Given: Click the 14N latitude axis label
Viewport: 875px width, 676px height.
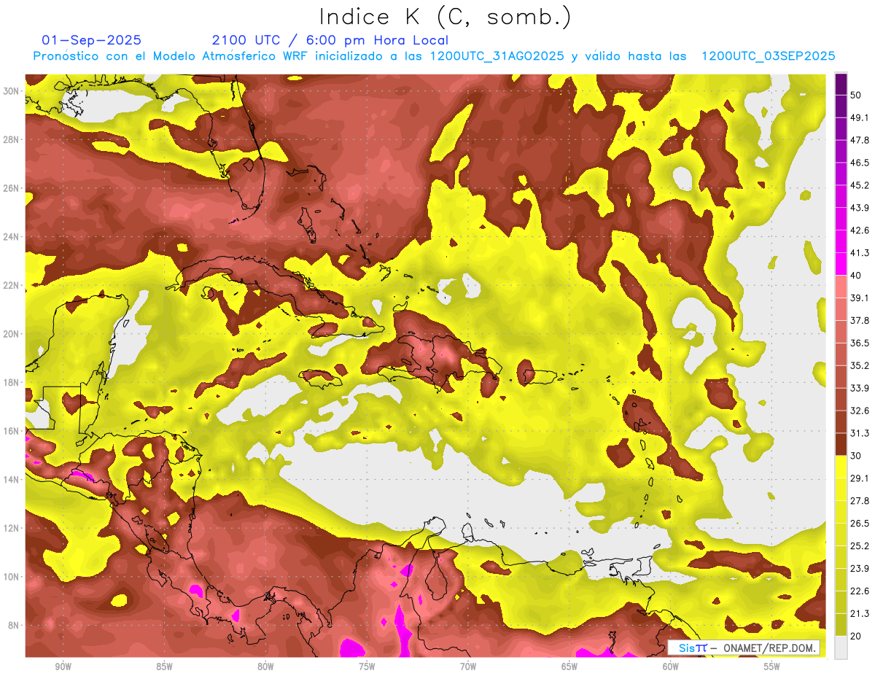Looking at the screenshot, I should pos(11,480).
